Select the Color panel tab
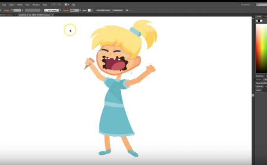Image resolution: width=267 pixels, height=165 pixels. tap(259, 16)
